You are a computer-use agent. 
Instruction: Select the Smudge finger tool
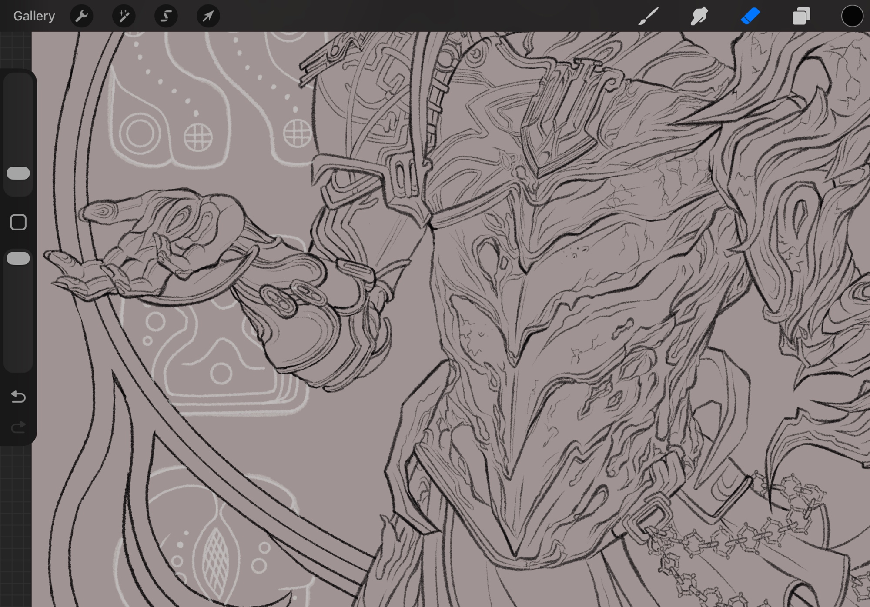pyautogui.click(x=699, y=16)
